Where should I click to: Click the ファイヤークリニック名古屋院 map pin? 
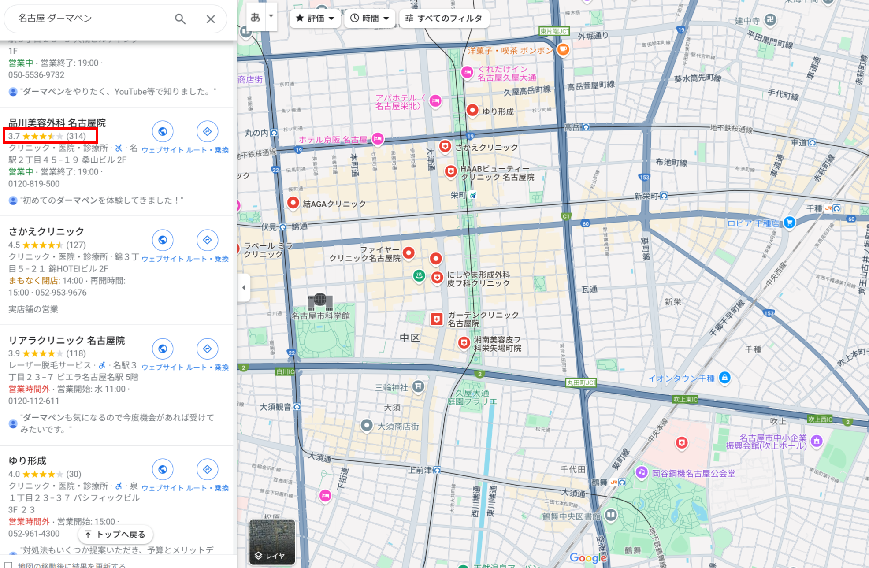pyautogui.click(x=409, y=252)
